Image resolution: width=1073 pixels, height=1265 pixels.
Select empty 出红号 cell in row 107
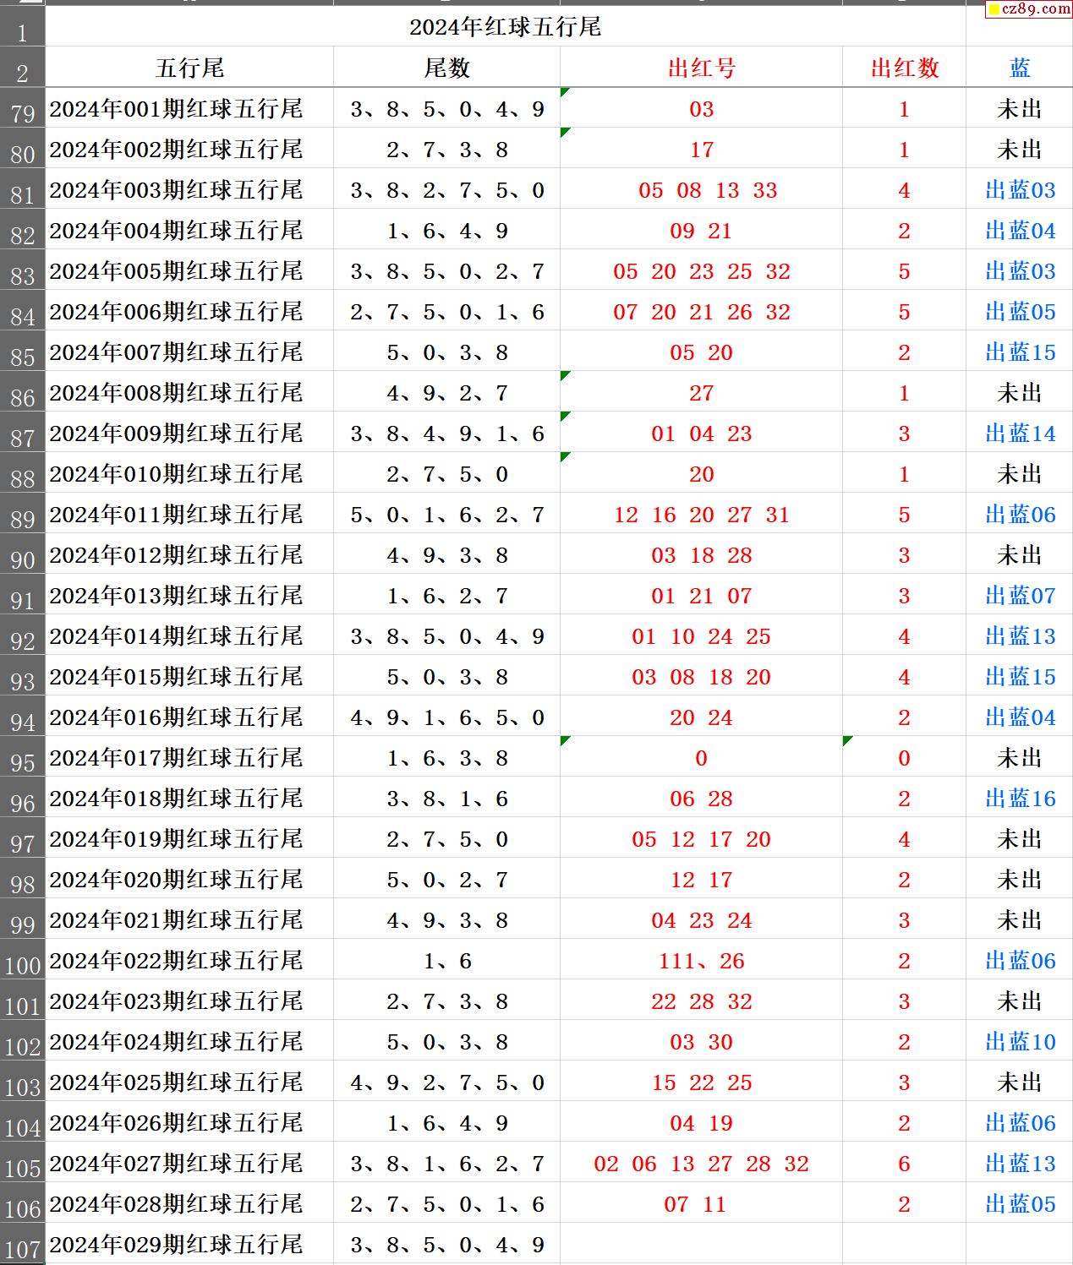(x=701, y=1245)
